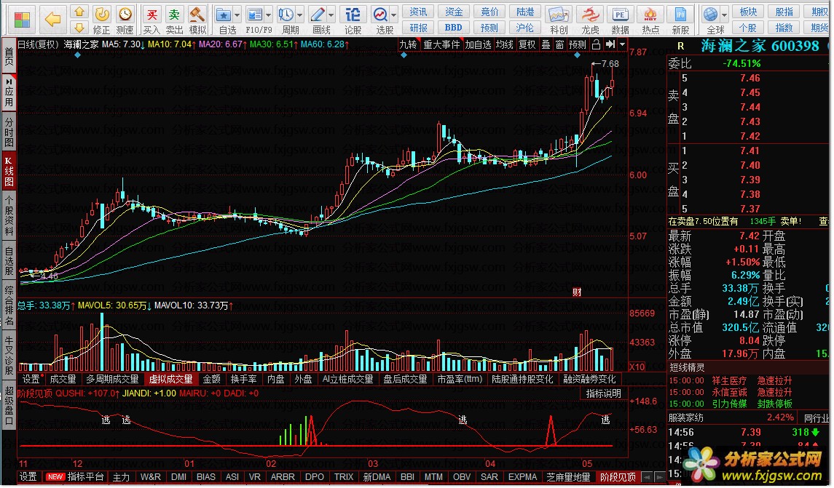Viewport: 834px width, 488px height.
Task: Select the 换手率 turnover rate tab
Action: tap(243, 379)
